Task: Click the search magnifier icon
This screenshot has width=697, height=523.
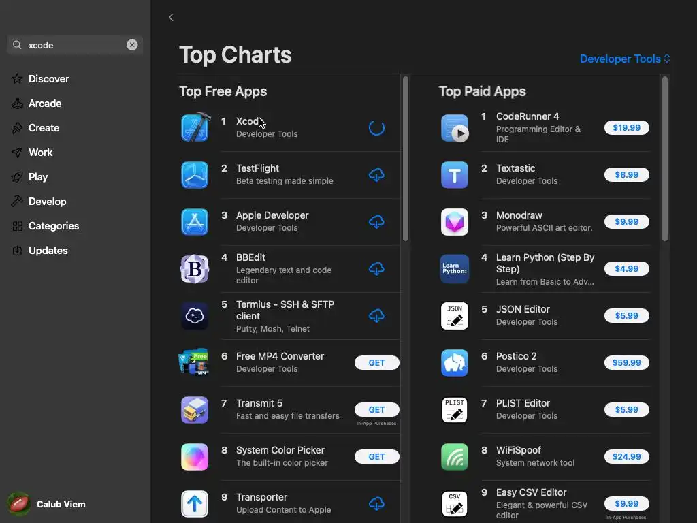Action: coord(17,45)
